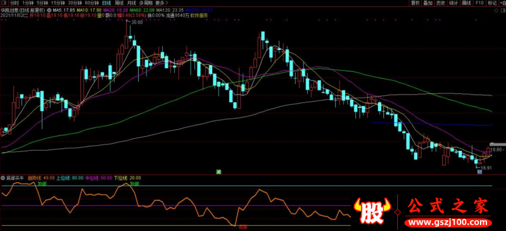This screenshot has width=506, height=231.
Task: Open the 历史 history button
Action: pyautogui.click(x=441, y=3)
